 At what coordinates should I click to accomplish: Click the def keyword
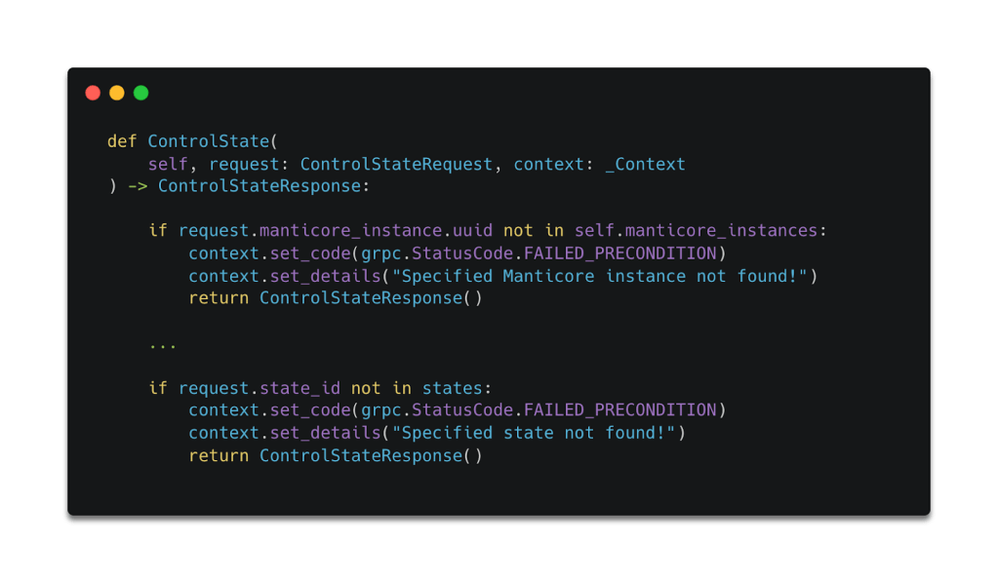pyautogui.click(x=122, y=141)
